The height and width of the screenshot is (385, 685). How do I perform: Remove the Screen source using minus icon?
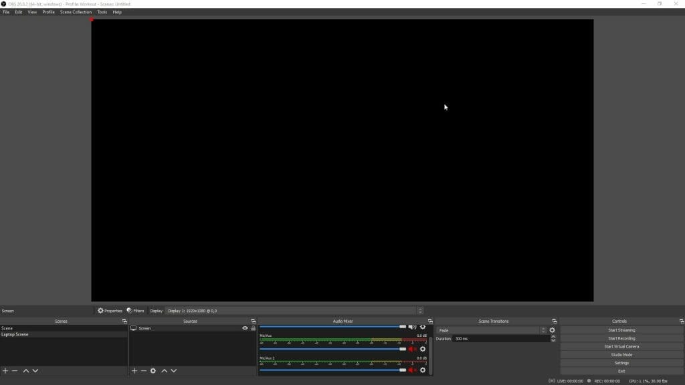click(144, 371)
